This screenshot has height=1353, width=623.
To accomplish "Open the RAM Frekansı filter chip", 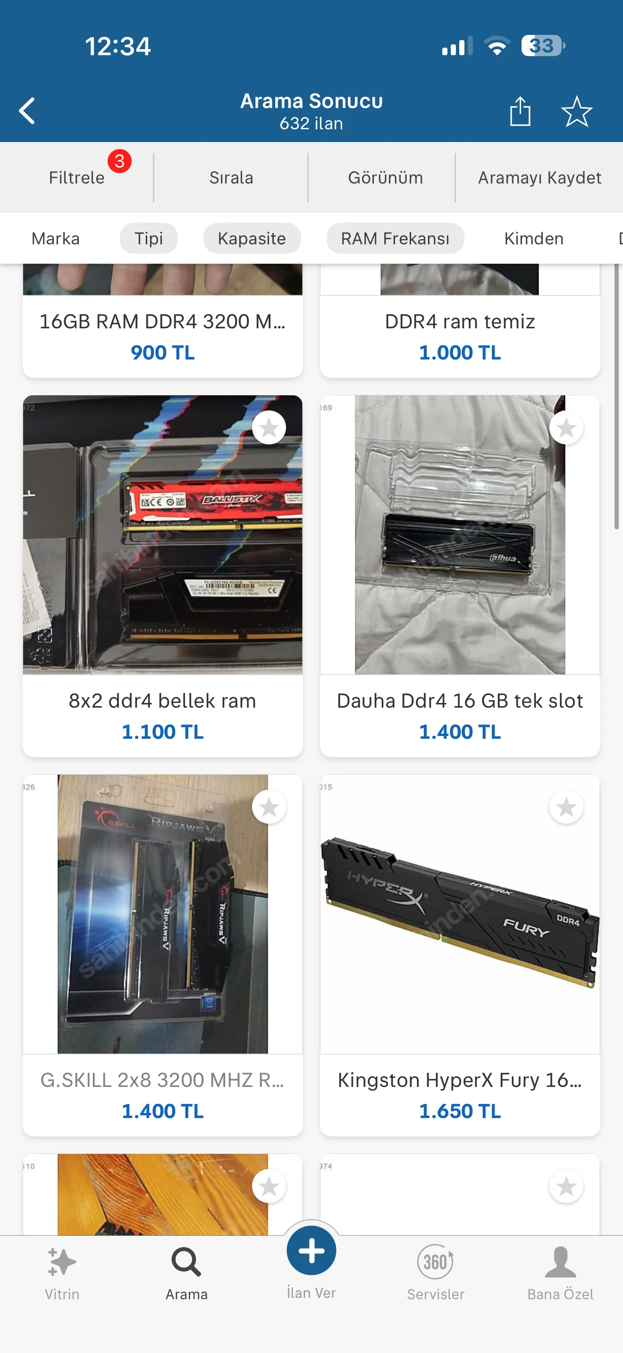I will pyautogui.click(x=395, y=238).
